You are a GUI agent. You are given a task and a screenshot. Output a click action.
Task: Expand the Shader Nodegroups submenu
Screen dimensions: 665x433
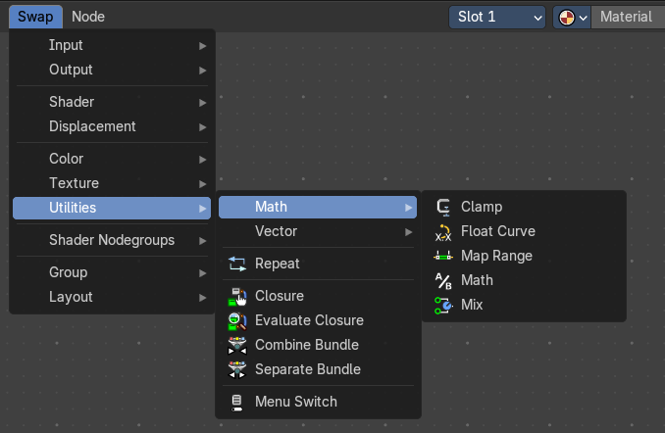(112, 240)
